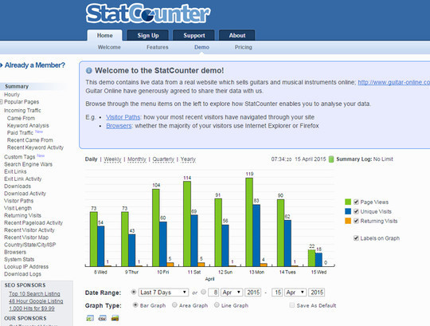Open the Last 7 Days dropdown
The height and width of the screenshot is (326, 430).
(163, 293)
